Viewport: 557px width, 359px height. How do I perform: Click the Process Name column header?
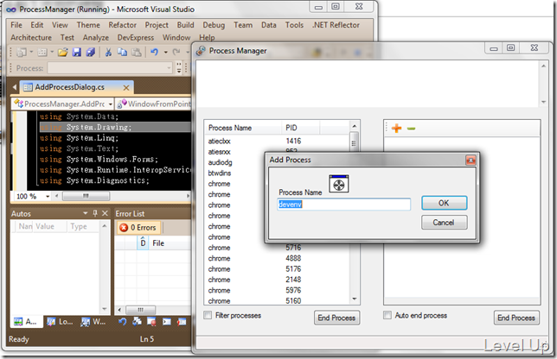(243, 128)
